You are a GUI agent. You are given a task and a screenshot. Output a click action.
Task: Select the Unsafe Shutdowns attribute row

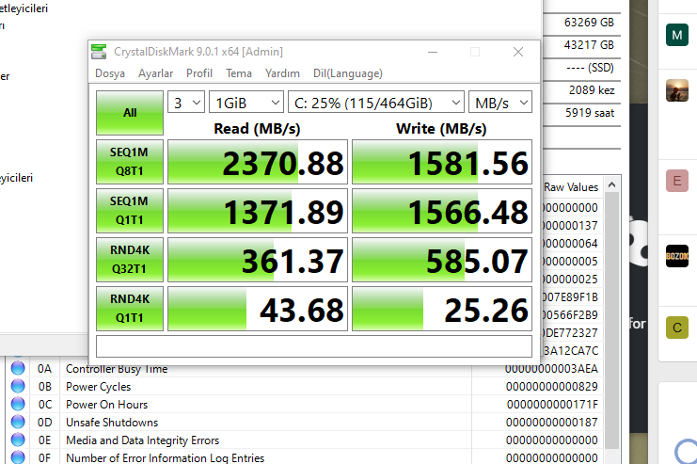(x=304, y=423)
